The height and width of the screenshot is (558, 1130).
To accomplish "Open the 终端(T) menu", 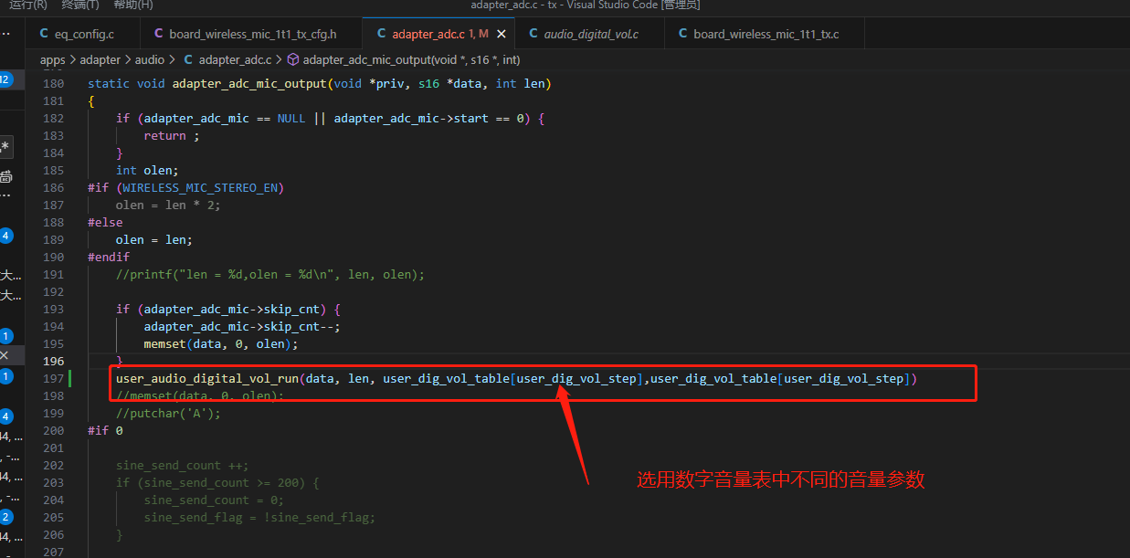I will [80, 5].
